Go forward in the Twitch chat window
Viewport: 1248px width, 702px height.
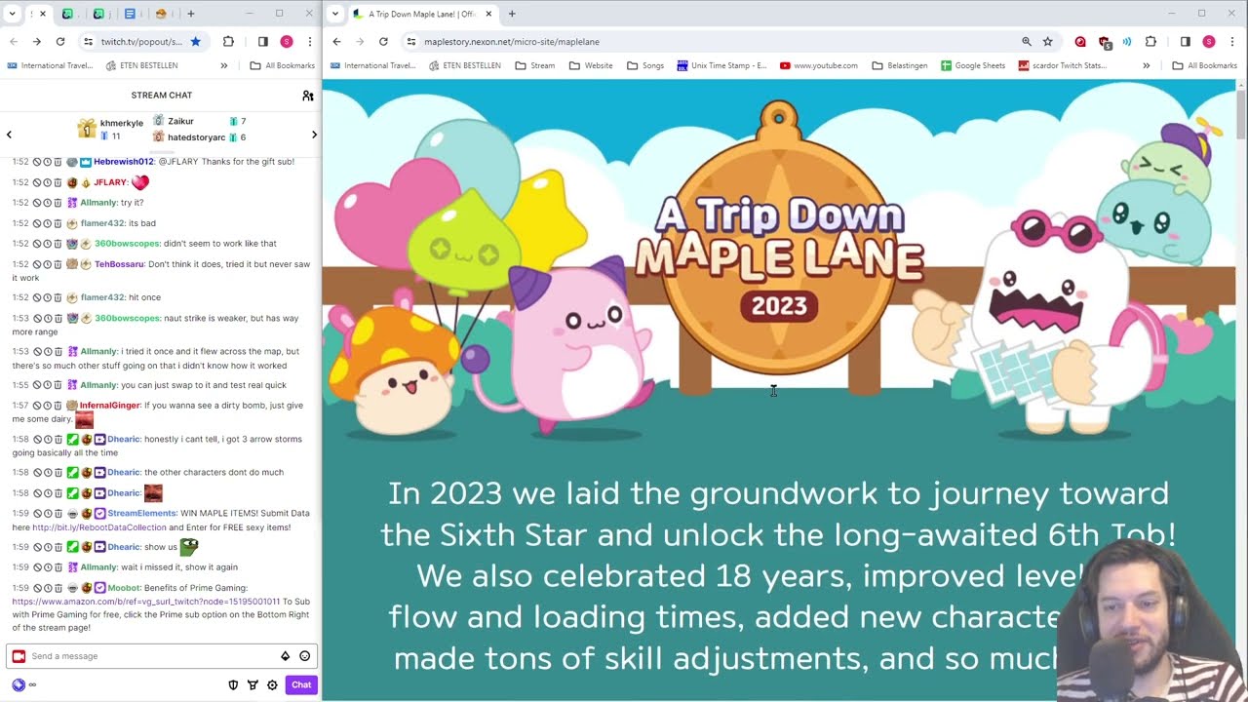pos(36,42)
